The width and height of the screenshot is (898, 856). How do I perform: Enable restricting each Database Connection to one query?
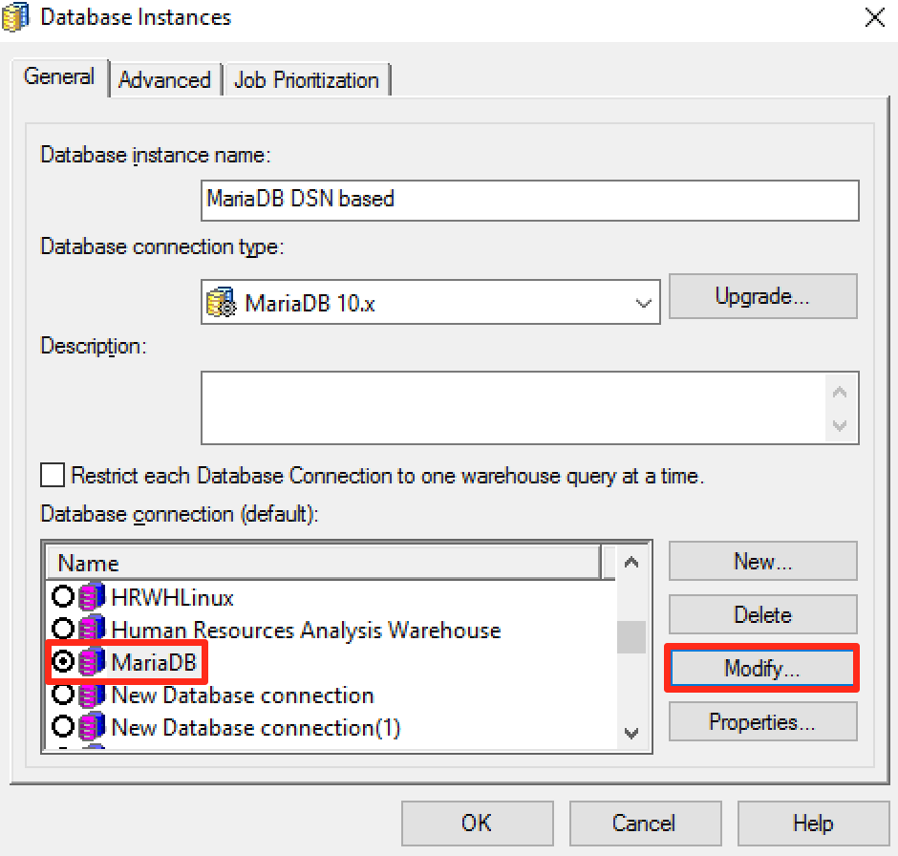pyautogui.click(x=53, y=475)
